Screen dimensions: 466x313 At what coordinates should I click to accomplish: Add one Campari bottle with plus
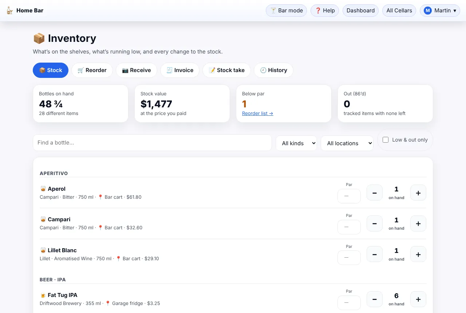click(418, 223)
